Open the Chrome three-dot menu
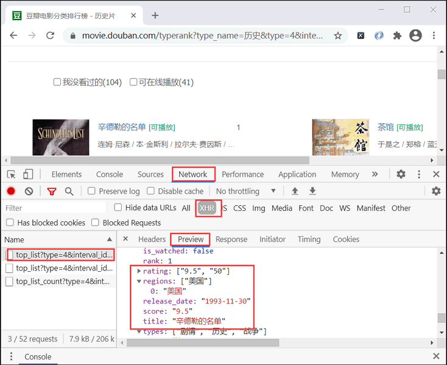 coord(434,35)
